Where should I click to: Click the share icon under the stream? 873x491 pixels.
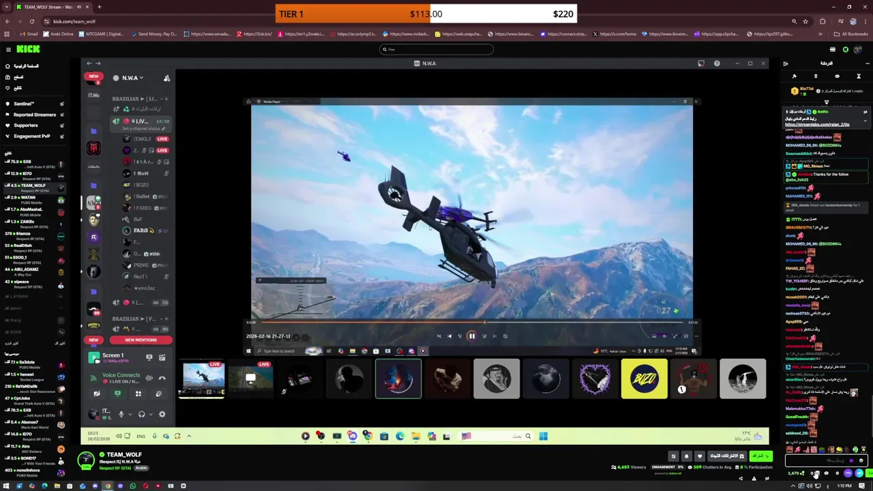point(741,478)
